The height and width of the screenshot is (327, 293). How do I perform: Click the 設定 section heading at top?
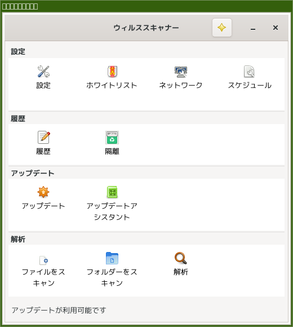(18, 51)
